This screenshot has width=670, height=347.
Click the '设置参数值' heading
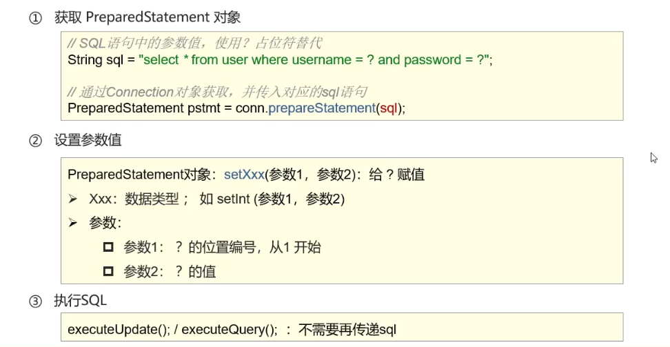pos(88,140)
